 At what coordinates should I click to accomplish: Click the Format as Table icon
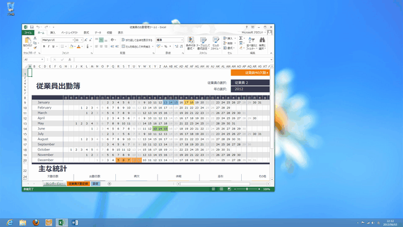click(x=203, y=43)
